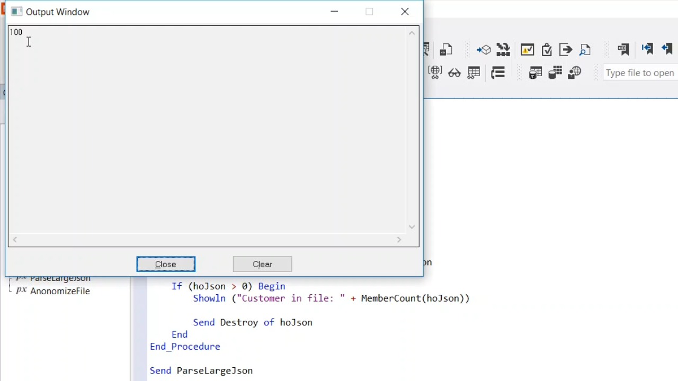This screenshot has width=678, height=381.
Task: Select AnonomizeFile procedure in the code tree
Action: click(59, 291)
